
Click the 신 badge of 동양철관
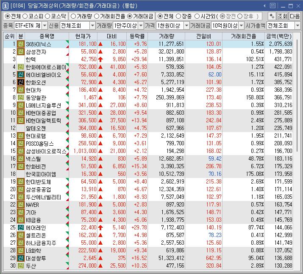point(21,97)
